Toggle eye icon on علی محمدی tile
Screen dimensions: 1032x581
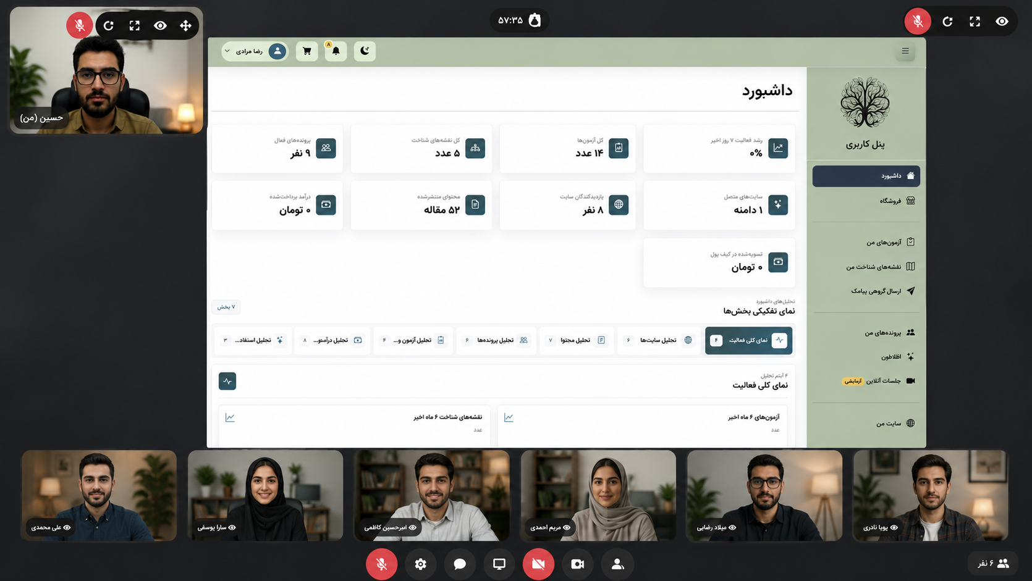(x=67, y=527)
